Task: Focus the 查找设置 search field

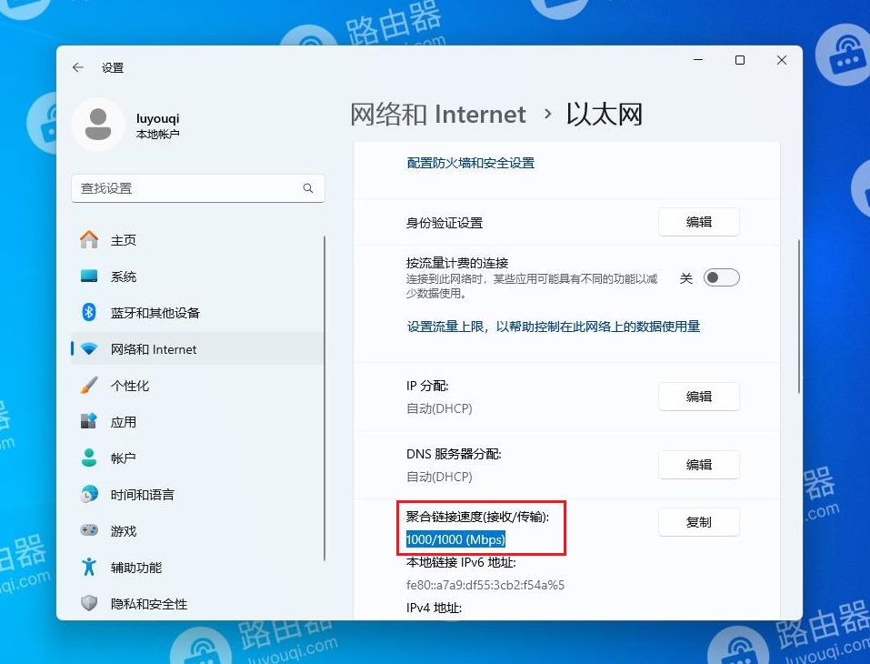Action: (x=197, y=188)
